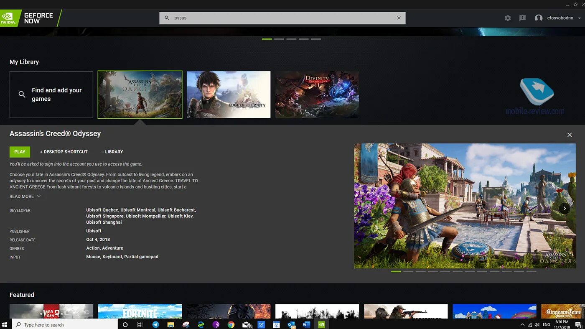Open the feedback speech bubble icon
This screenshot has width=585, height=329.
522,18
